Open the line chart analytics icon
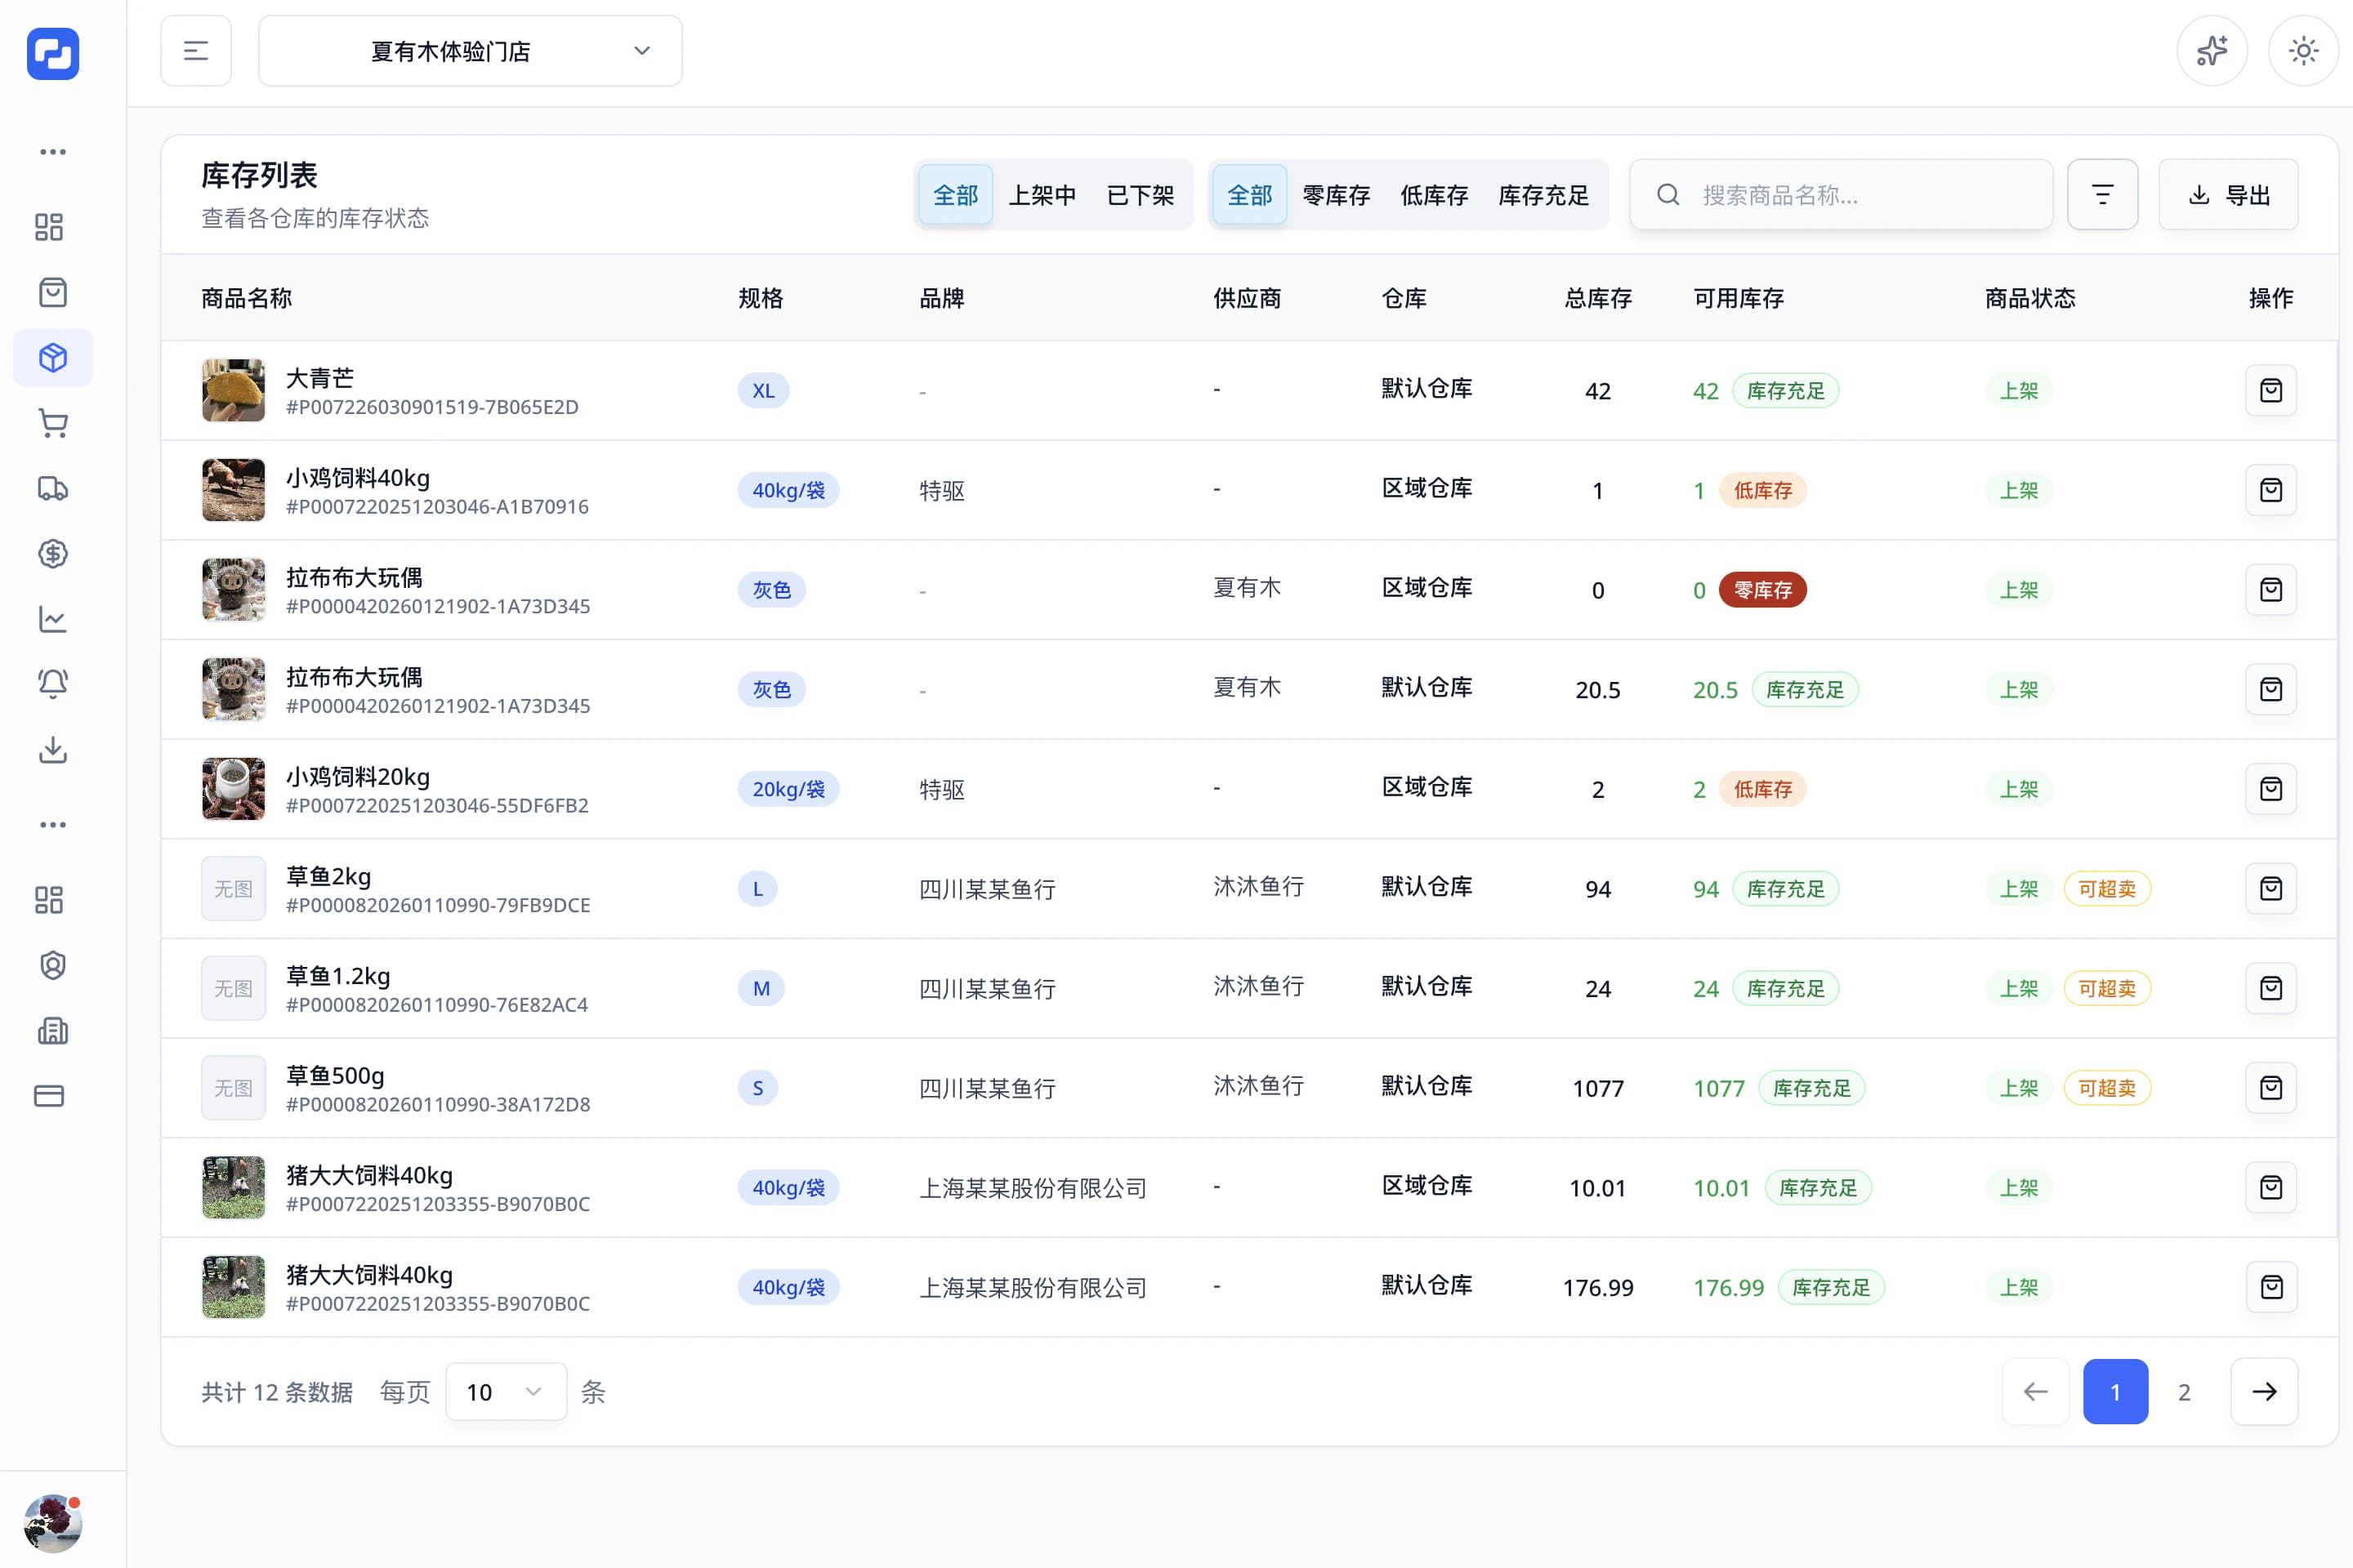2353x1568 pixels. (x=53, y=619)
